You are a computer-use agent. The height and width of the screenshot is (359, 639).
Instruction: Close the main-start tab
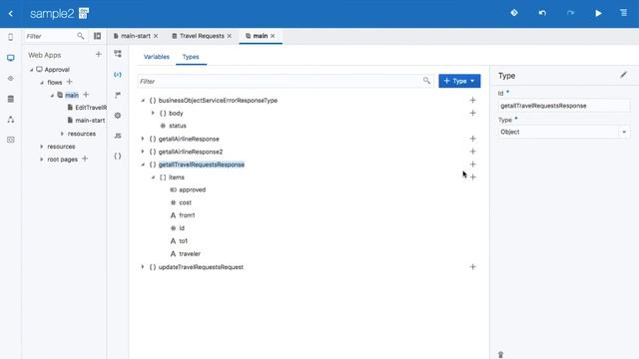156,36
